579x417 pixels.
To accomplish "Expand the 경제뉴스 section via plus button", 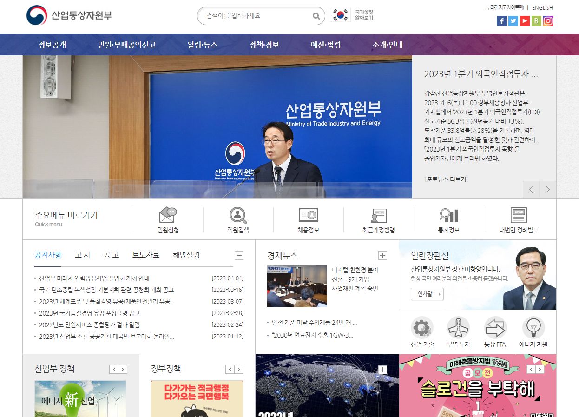I will 382,255.
